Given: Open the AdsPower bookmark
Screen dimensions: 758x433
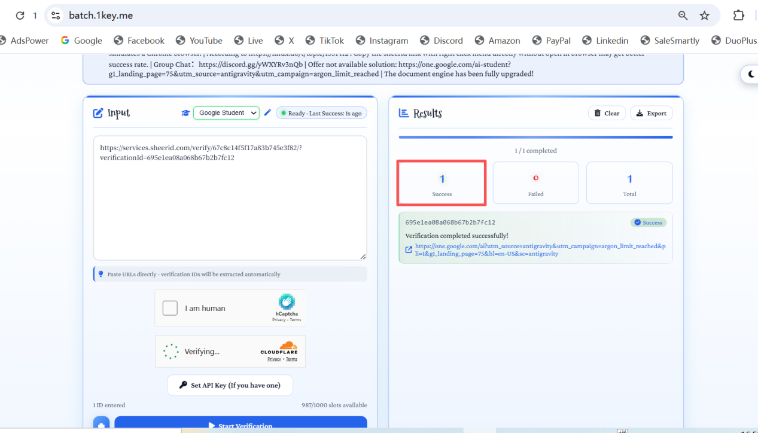Looking at the screenshot, I should [25, 41].
